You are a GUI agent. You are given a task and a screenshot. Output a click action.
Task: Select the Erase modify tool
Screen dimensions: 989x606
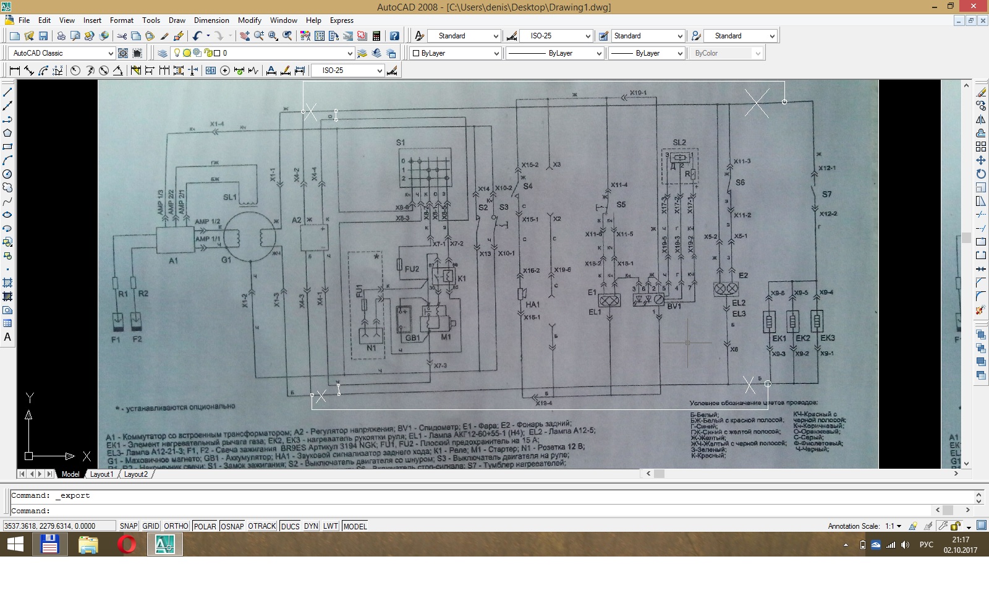(981, 92)
